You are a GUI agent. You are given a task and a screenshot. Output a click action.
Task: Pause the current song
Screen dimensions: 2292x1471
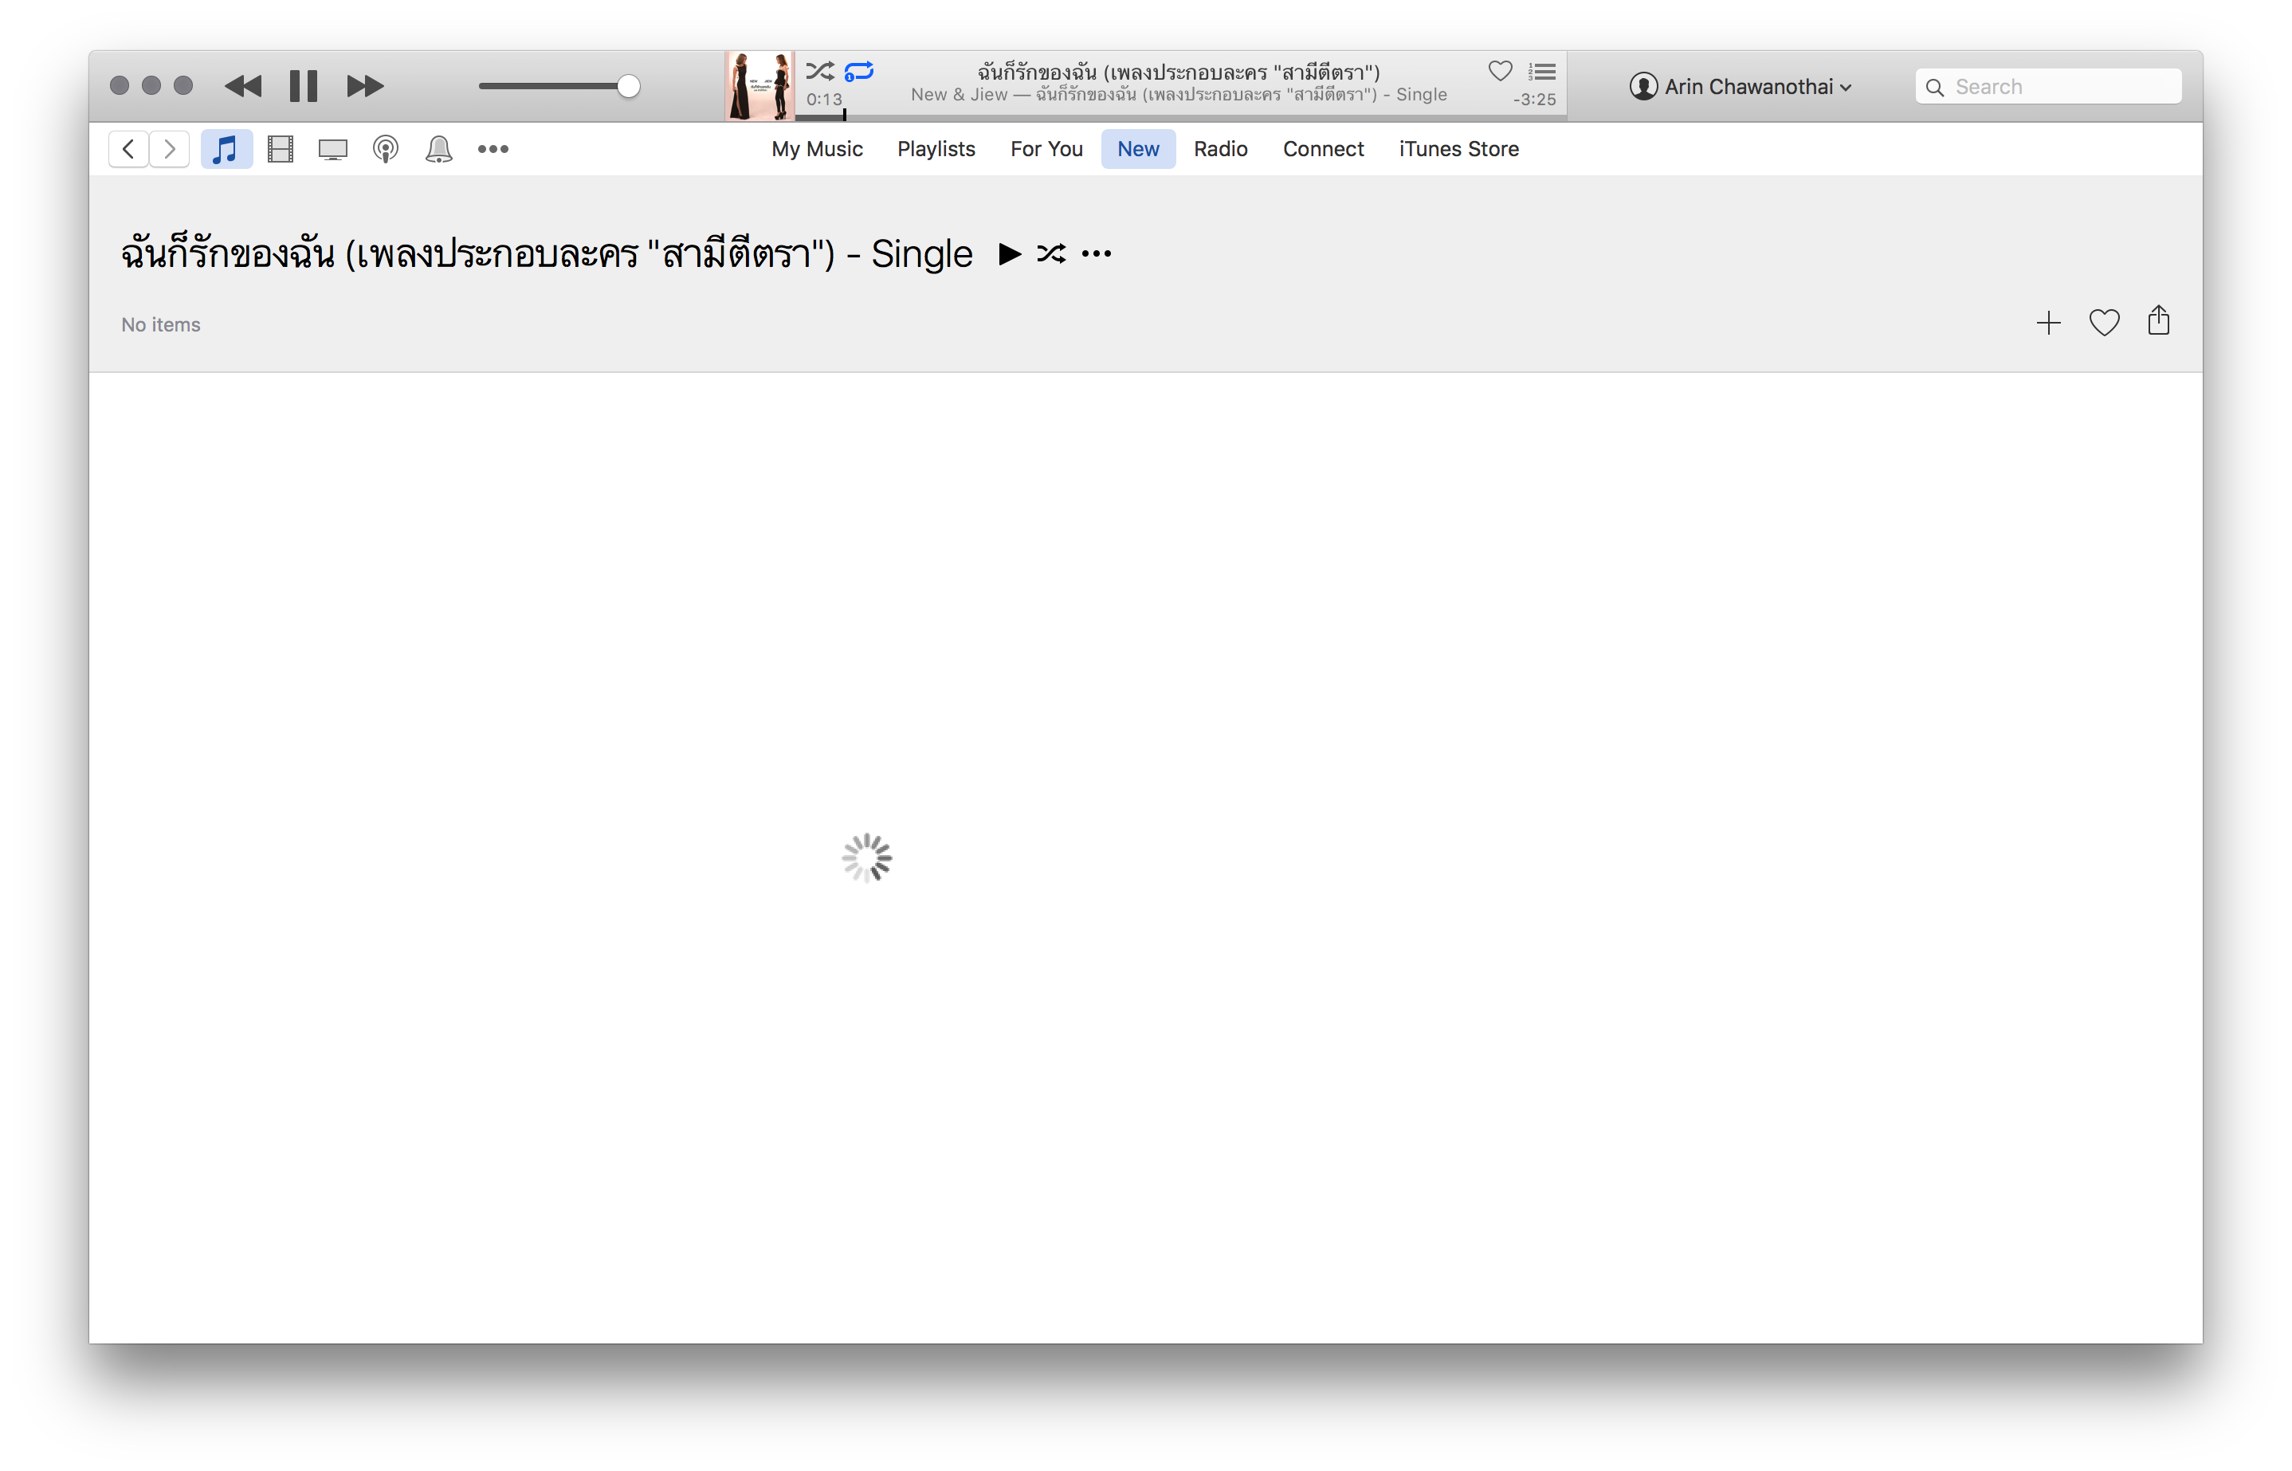tap(303, 87)
